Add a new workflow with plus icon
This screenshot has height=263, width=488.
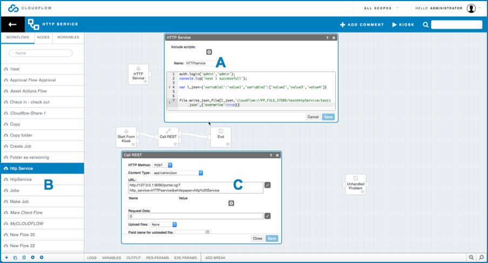coord(6,258)
